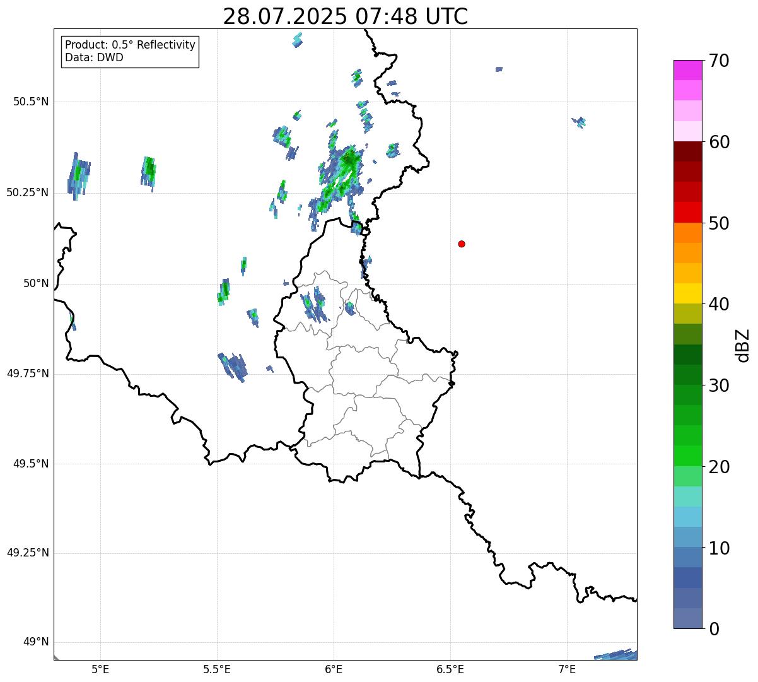The height and width of the screenshot is (682, 758).
Task: Click the light green colorbar segment below 20
Action: (x=687, y=476)
